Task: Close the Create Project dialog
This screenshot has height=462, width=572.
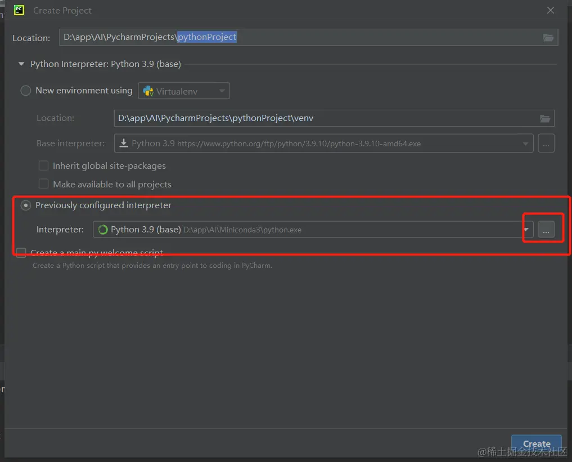Action: [x=551, y=10]
